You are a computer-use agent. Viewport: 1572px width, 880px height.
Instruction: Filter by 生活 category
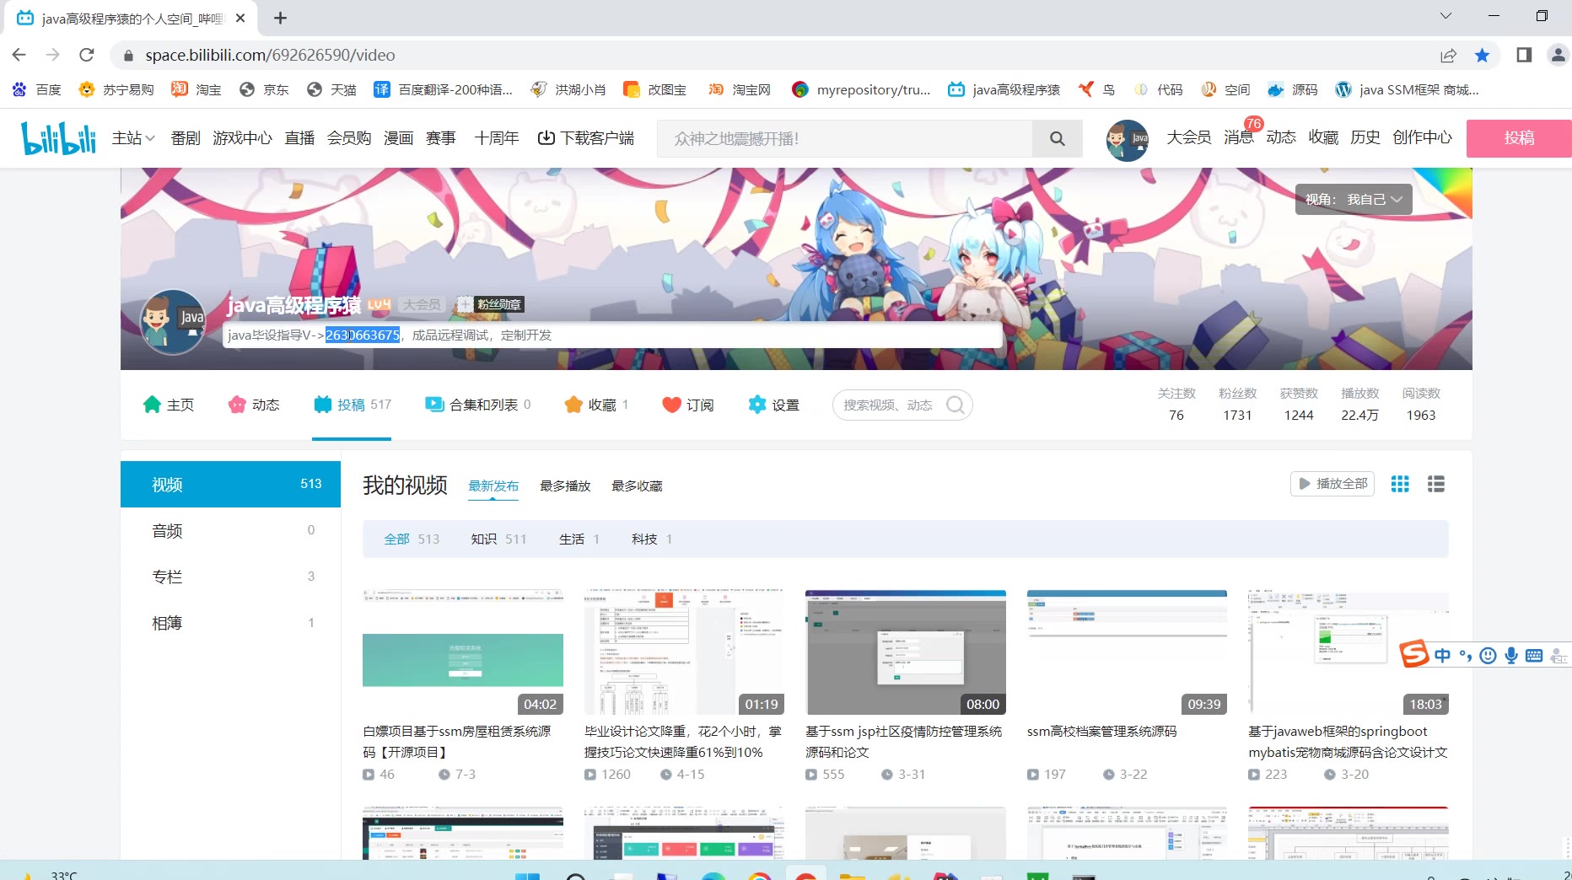tap(579, 539)
